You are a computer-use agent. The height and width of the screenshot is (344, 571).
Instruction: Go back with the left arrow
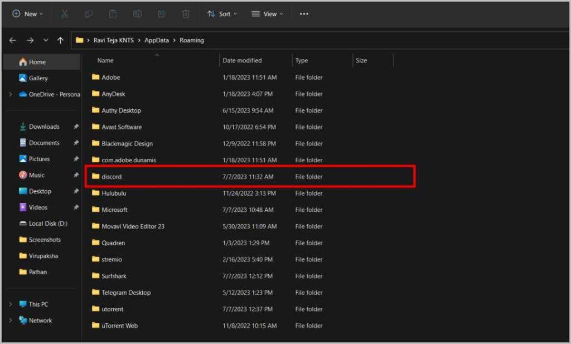coord(12,40)
